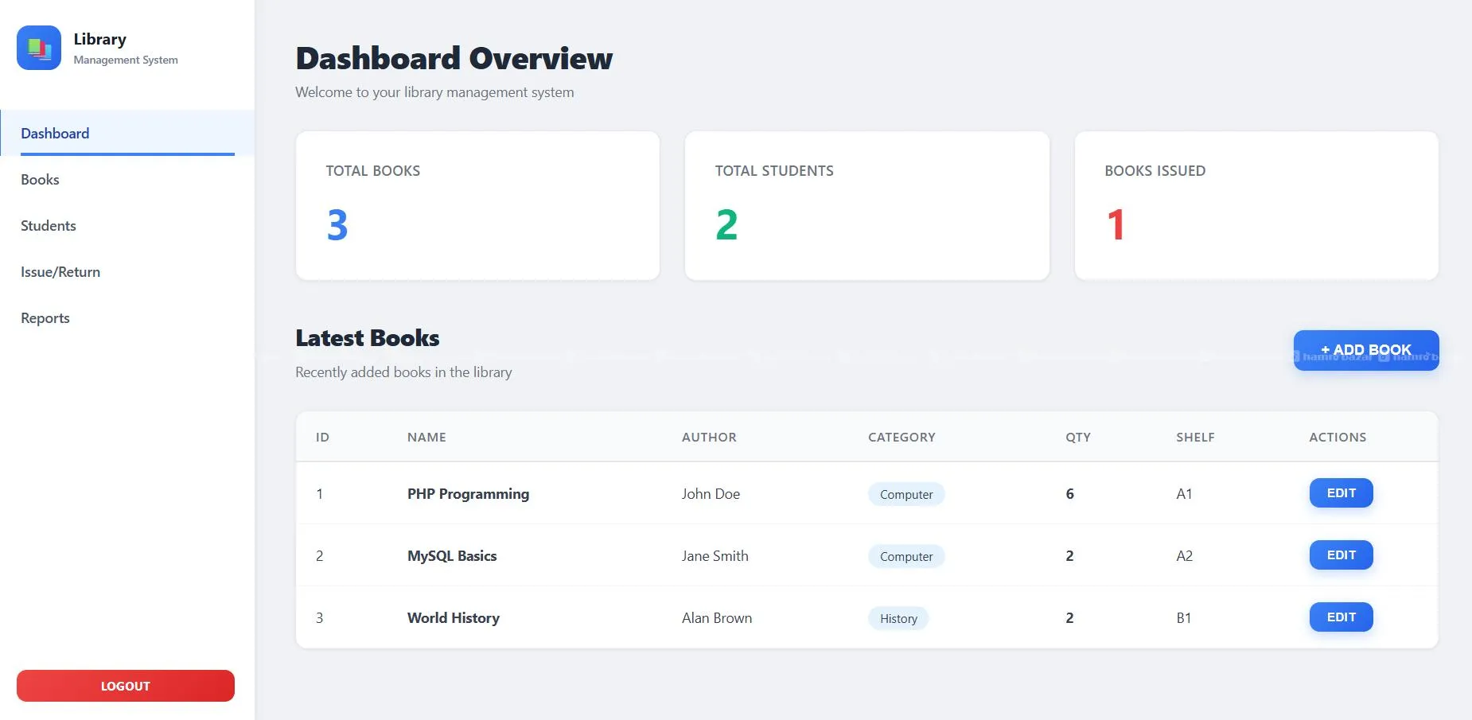Click the History category tag
1472x720 pixels.
(x=898, y=618)
